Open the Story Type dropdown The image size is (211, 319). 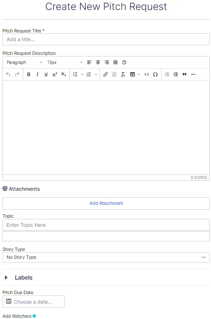[106, 257]
